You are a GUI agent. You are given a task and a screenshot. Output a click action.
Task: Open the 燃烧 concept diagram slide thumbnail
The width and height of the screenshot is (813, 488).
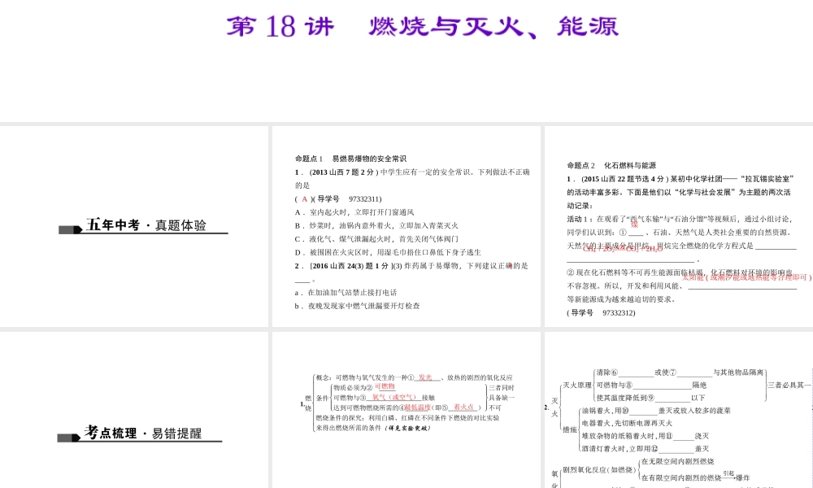(406, 410)
